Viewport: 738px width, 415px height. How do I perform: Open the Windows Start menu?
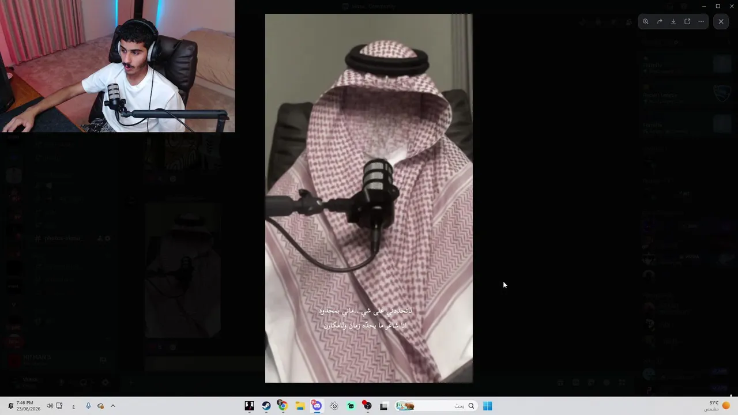(x=487, y=406)
